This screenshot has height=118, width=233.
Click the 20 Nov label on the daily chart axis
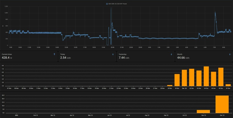(x=104, y=88)
